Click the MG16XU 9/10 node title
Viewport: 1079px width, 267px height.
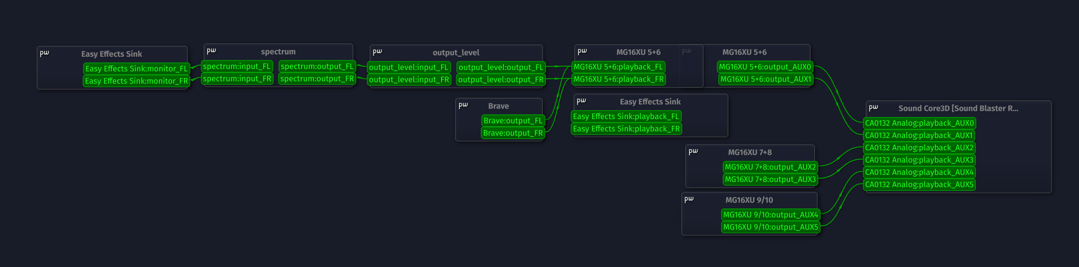(x=749, y=200)
